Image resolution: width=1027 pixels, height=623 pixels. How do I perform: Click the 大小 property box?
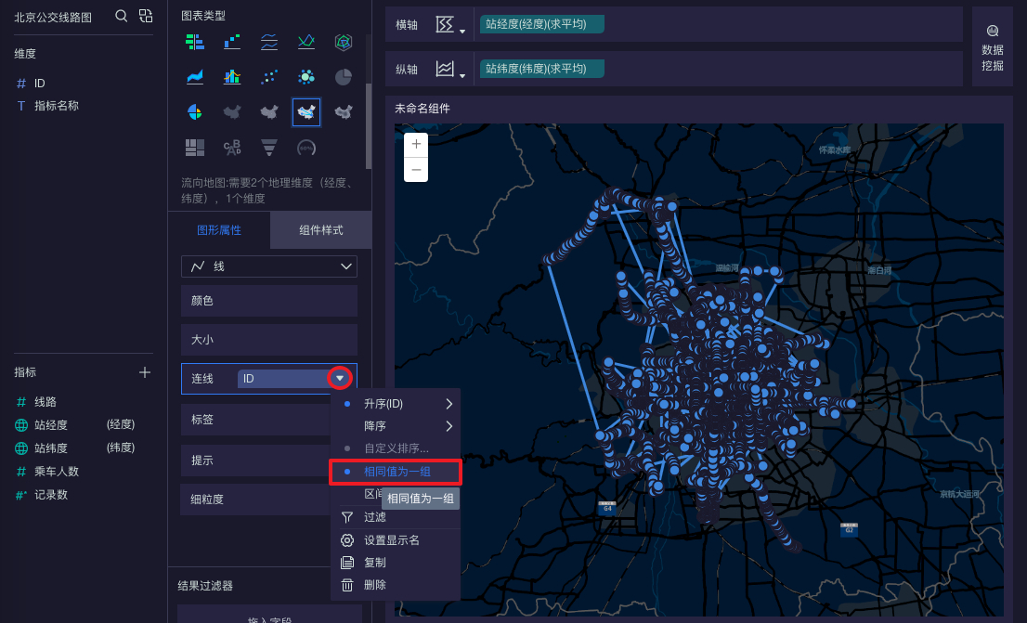pyautogui.click(x=269, y=340)
